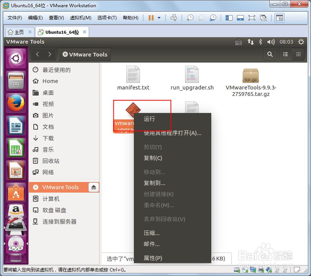This screenshot has width=311, height=276.
Task: Open the 文件(F) menu
Action: pos(15,18)
